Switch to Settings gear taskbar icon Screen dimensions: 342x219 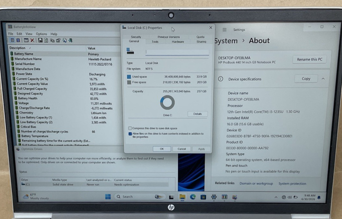pos(214,197)
